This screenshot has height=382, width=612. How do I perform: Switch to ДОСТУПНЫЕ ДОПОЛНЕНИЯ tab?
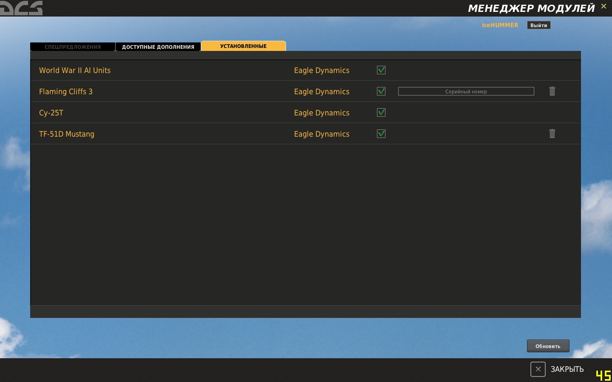158,47
